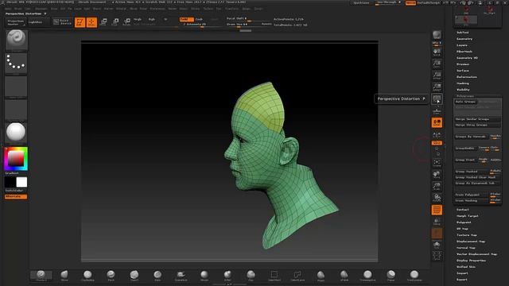
Task: Activate Draw mode button
Action: [91, 22]
